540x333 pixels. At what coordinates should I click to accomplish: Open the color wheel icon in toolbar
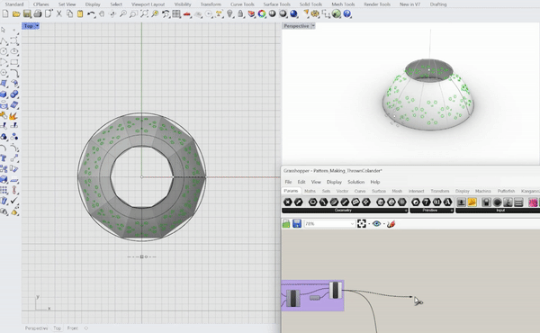point(262,14)
